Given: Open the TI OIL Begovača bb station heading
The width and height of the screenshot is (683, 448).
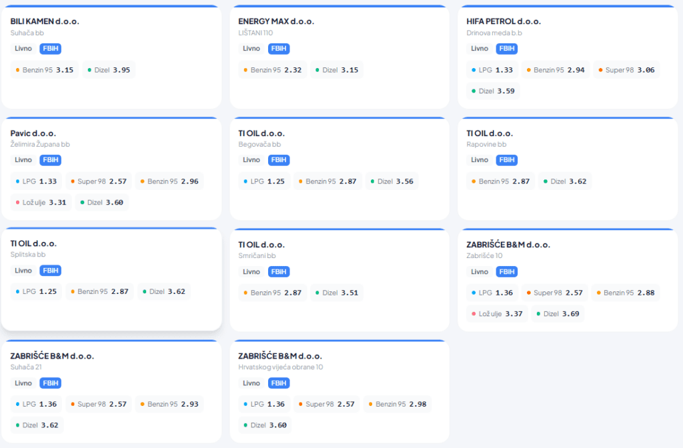Looking at the screenshot, I should [x=261, y=133].
